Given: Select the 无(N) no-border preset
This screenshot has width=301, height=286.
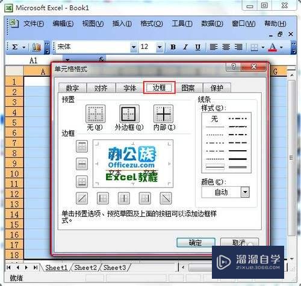Looking at the screenshot, I should pyautogui.click(x=95, y=114).
